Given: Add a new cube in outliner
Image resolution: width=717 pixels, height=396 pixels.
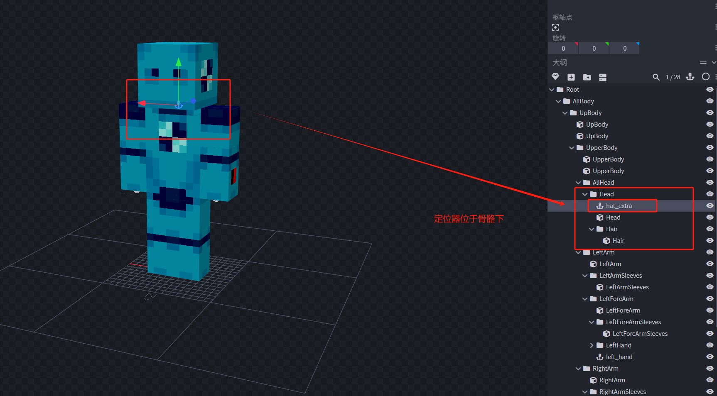Looking at the screenshot, I should [571, 77].
